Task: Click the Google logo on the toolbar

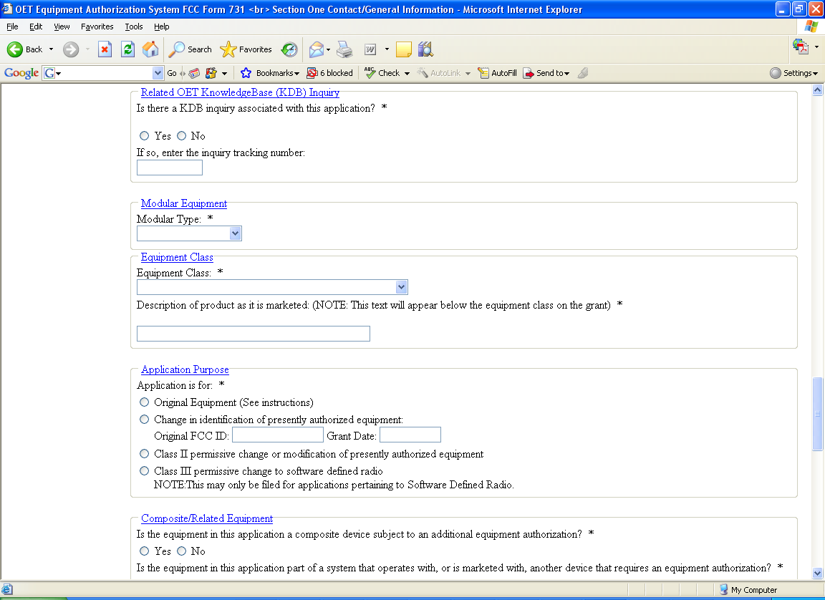Action: tap(21, 73)
